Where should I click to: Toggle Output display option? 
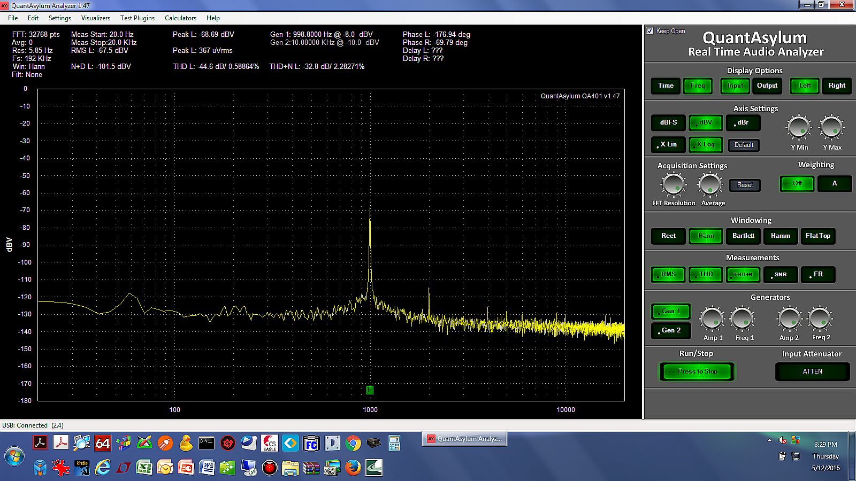[767, 86]
